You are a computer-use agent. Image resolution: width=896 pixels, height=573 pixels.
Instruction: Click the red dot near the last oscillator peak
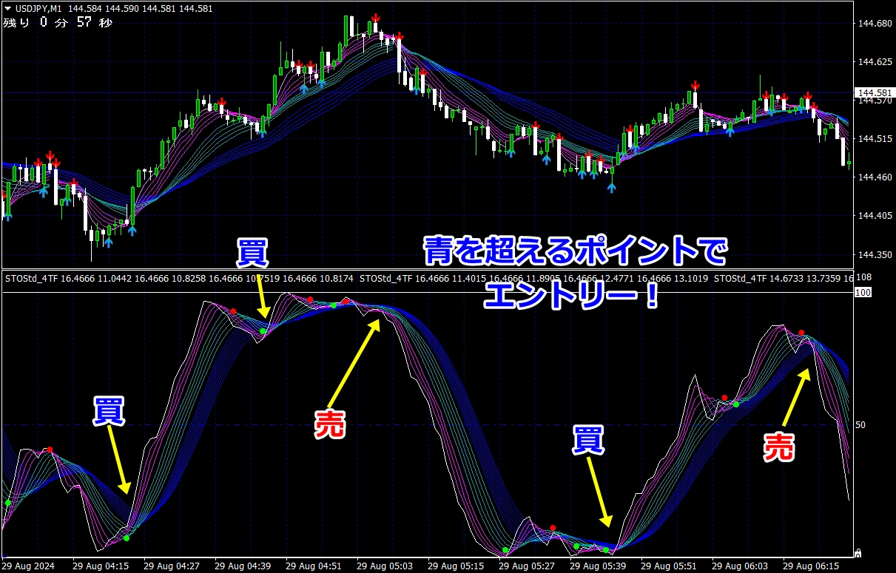click(x=801, y=333)
